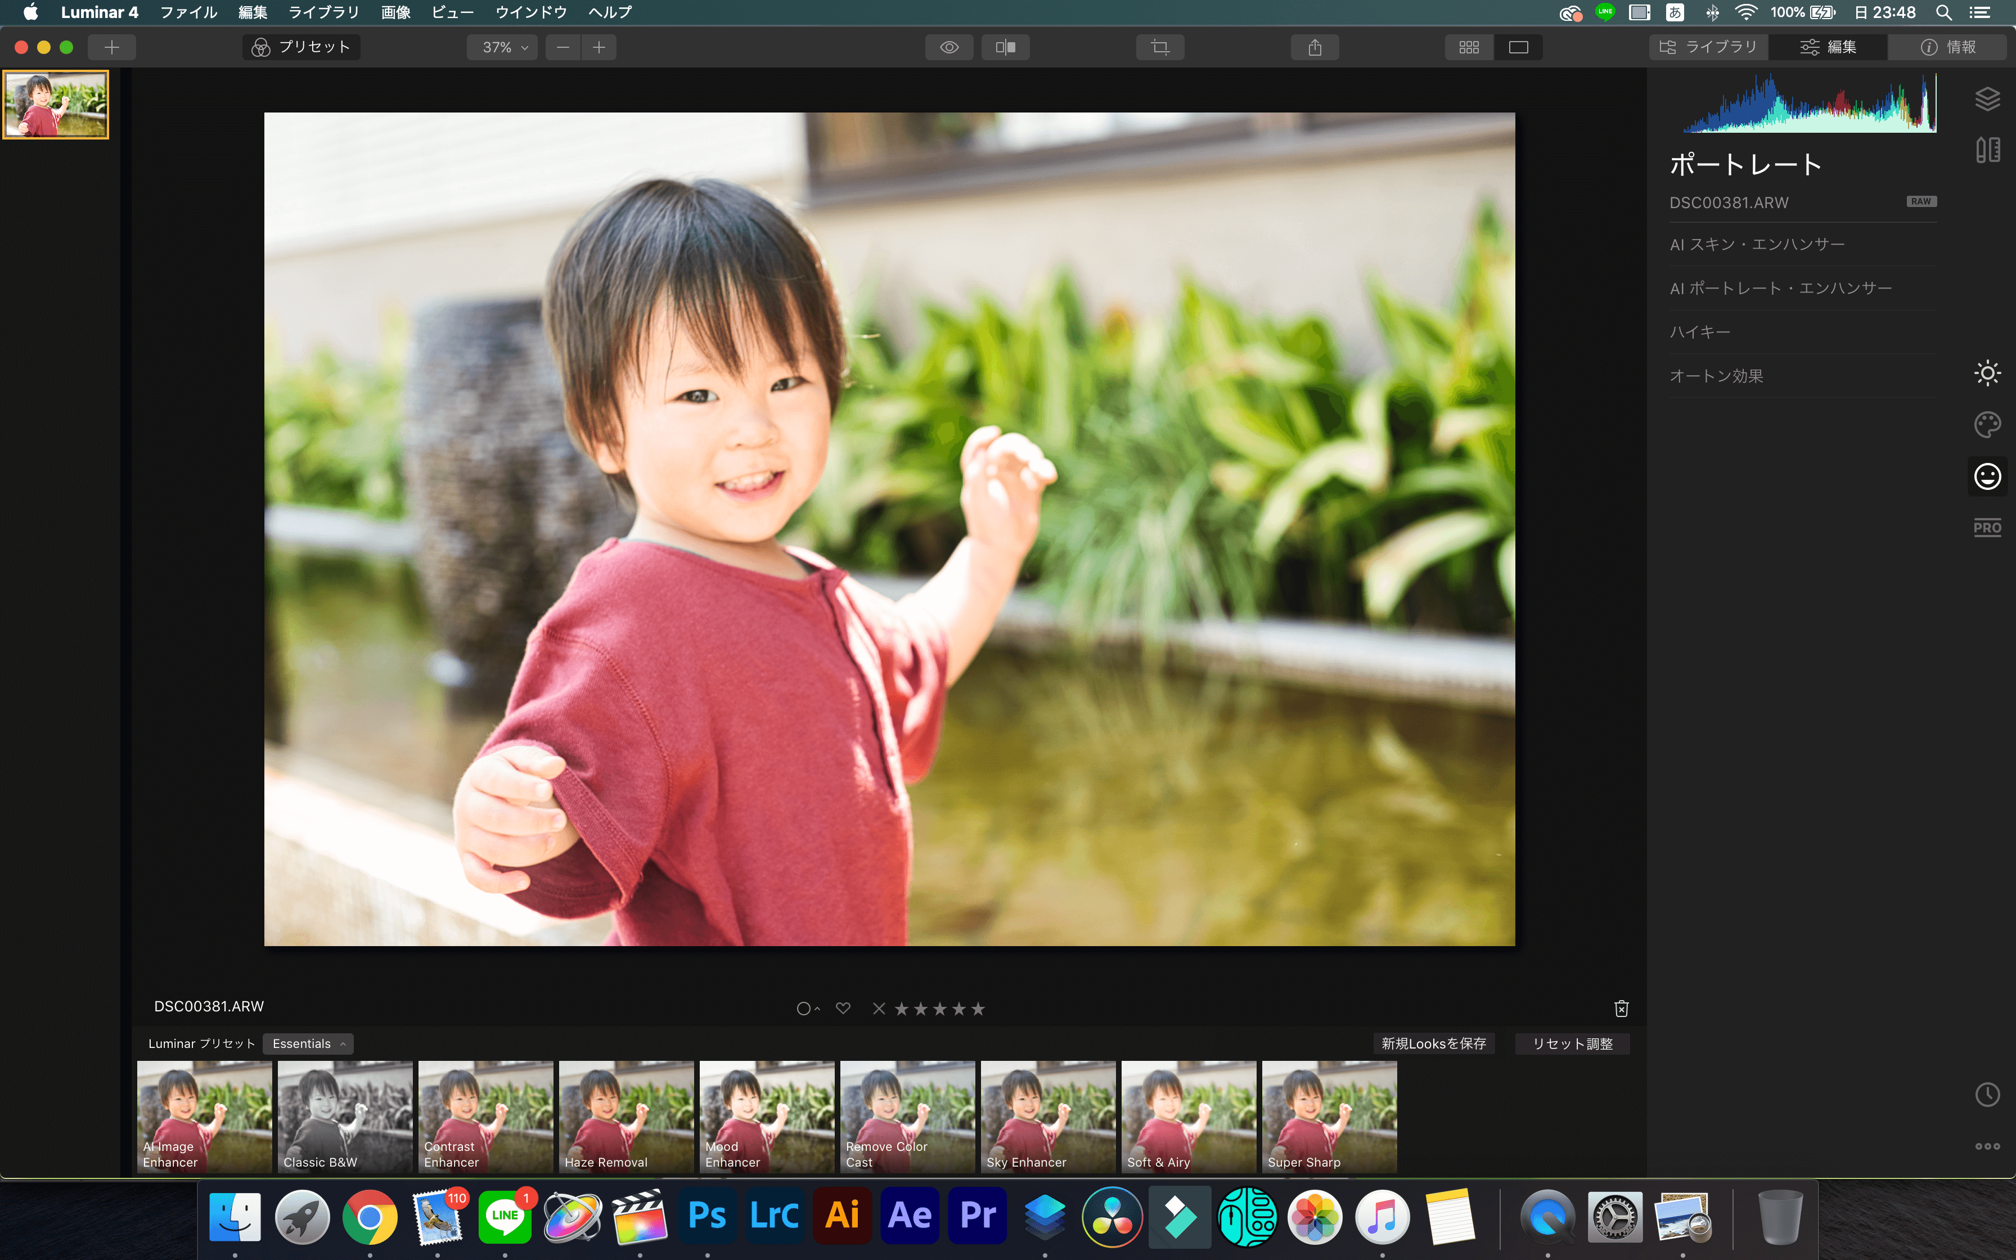Open the Creative palette tools icon

(1987, 425)
